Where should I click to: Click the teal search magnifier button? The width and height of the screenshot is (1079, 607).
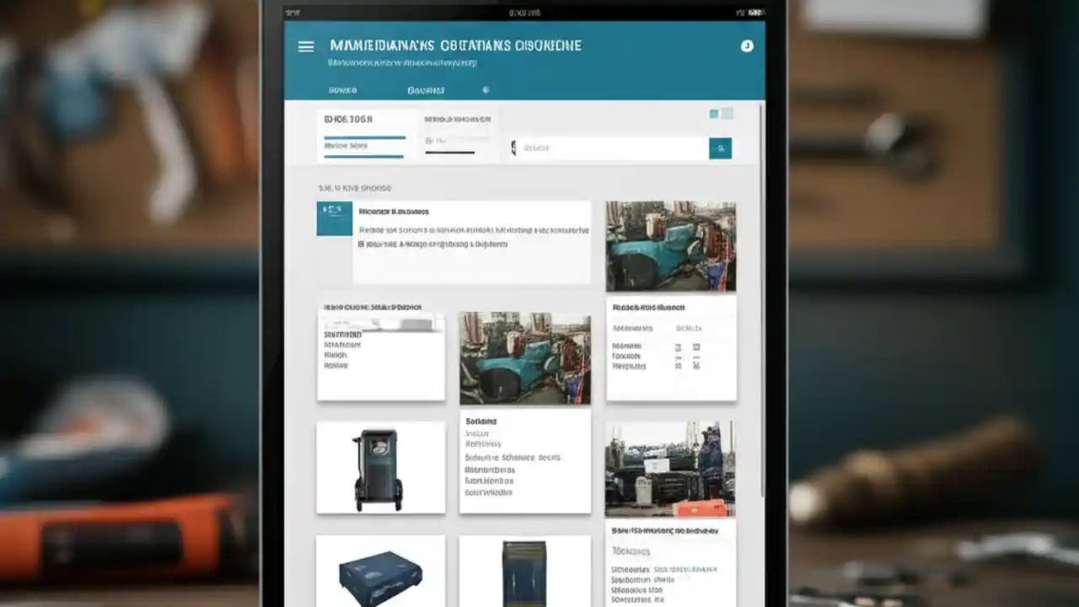721,148
